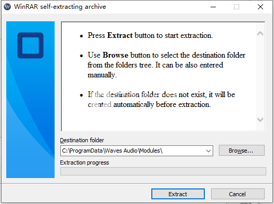The image size is (274, 204).
Task: Start extraction with the Extract button
Action: 178,194
